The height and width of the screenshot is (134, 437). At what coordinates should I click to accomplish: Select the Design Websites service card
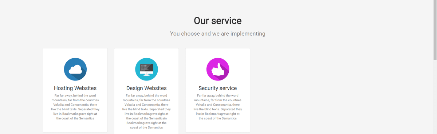point(146,91)
